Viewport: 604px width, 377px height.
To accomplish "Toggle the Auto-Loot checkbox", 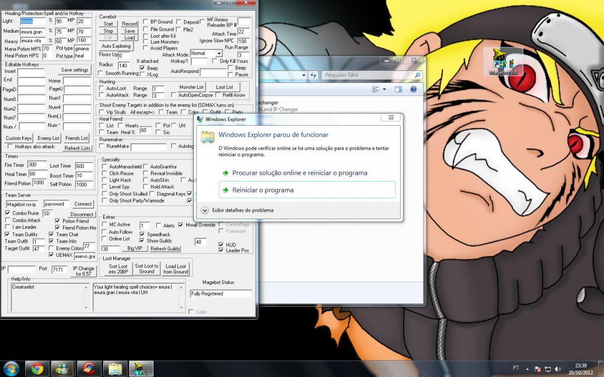I will coord(102,88).
